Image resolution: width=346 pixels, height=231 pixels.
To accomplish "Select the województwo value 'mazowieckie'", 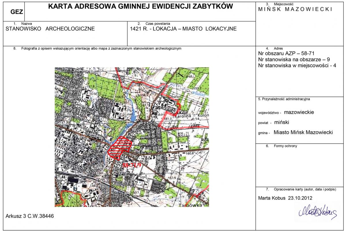I will [x=299, y=112].
